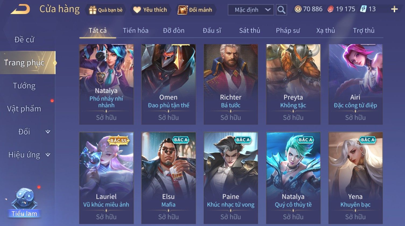Select Omen Đao phủ tận thế card
405x226 pixels.
169,84
